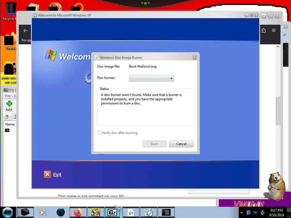Switch to 7-Zip in the taskbar

tap(113, 212)
